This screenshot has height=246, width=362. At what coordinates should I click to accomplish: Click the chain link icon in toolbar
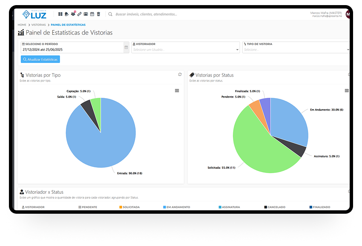click(x=80, y=14)
